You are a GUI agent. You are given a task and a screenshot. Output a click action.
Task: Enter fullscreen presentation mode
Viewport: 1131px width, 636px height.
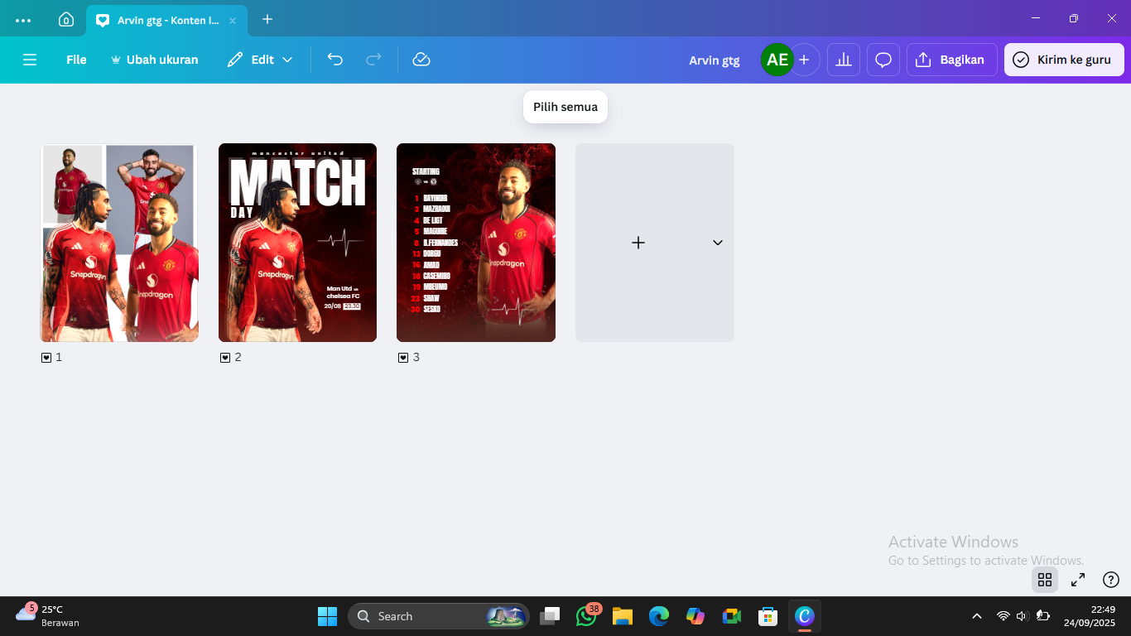[1078, 580]
